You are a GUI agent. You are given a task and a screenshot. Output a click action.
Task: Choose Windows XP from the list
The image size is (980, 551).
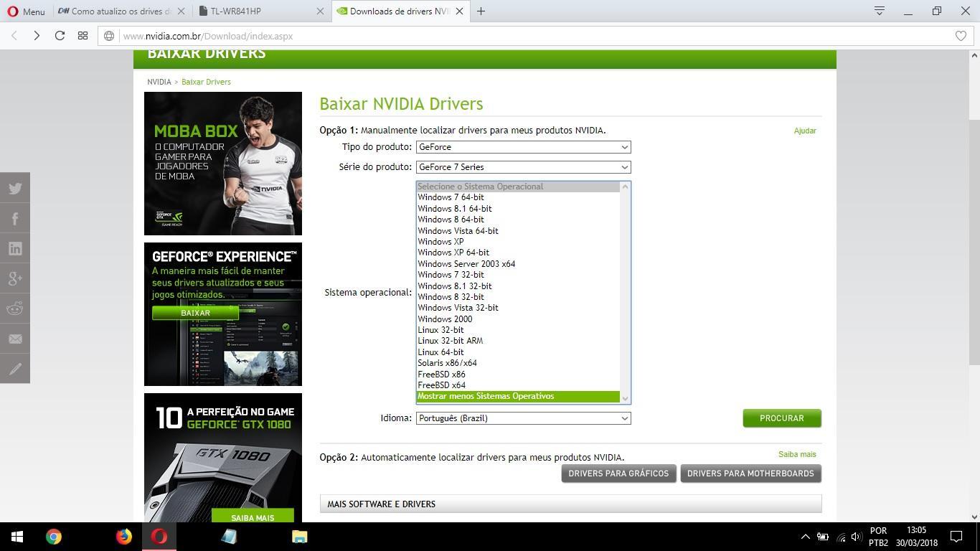pos(518,242)
